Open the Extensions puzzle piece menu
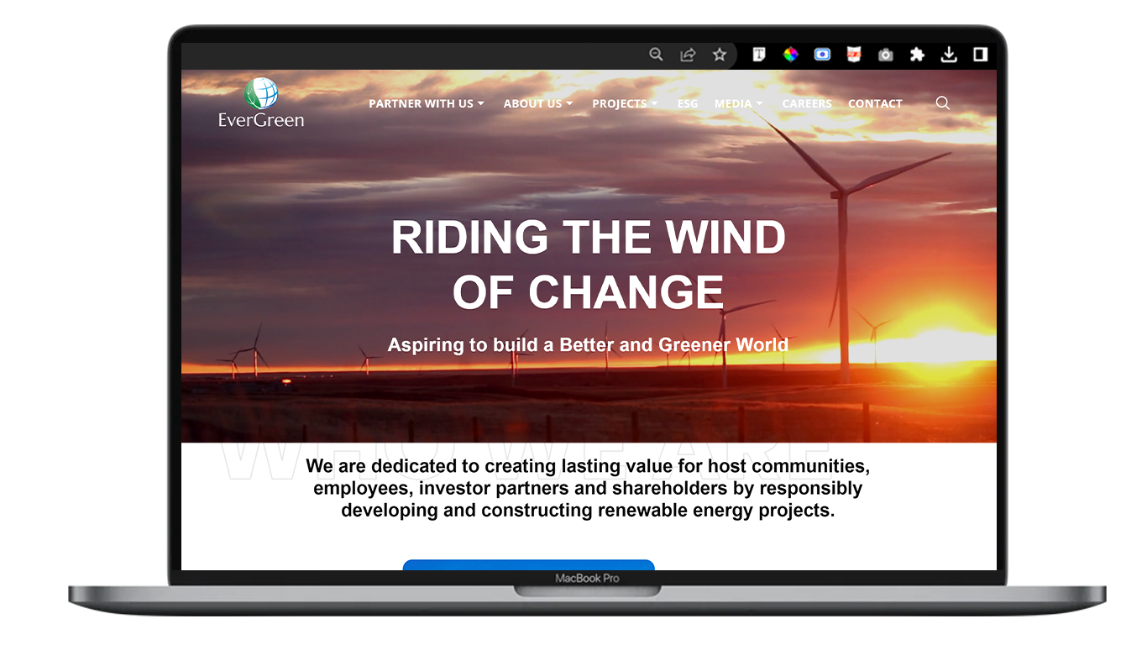The image size is (1147, 645). click(x=917, y=55)
